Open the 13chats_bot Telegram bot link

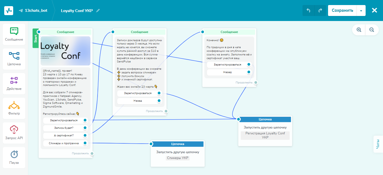[x=33, y=10]
